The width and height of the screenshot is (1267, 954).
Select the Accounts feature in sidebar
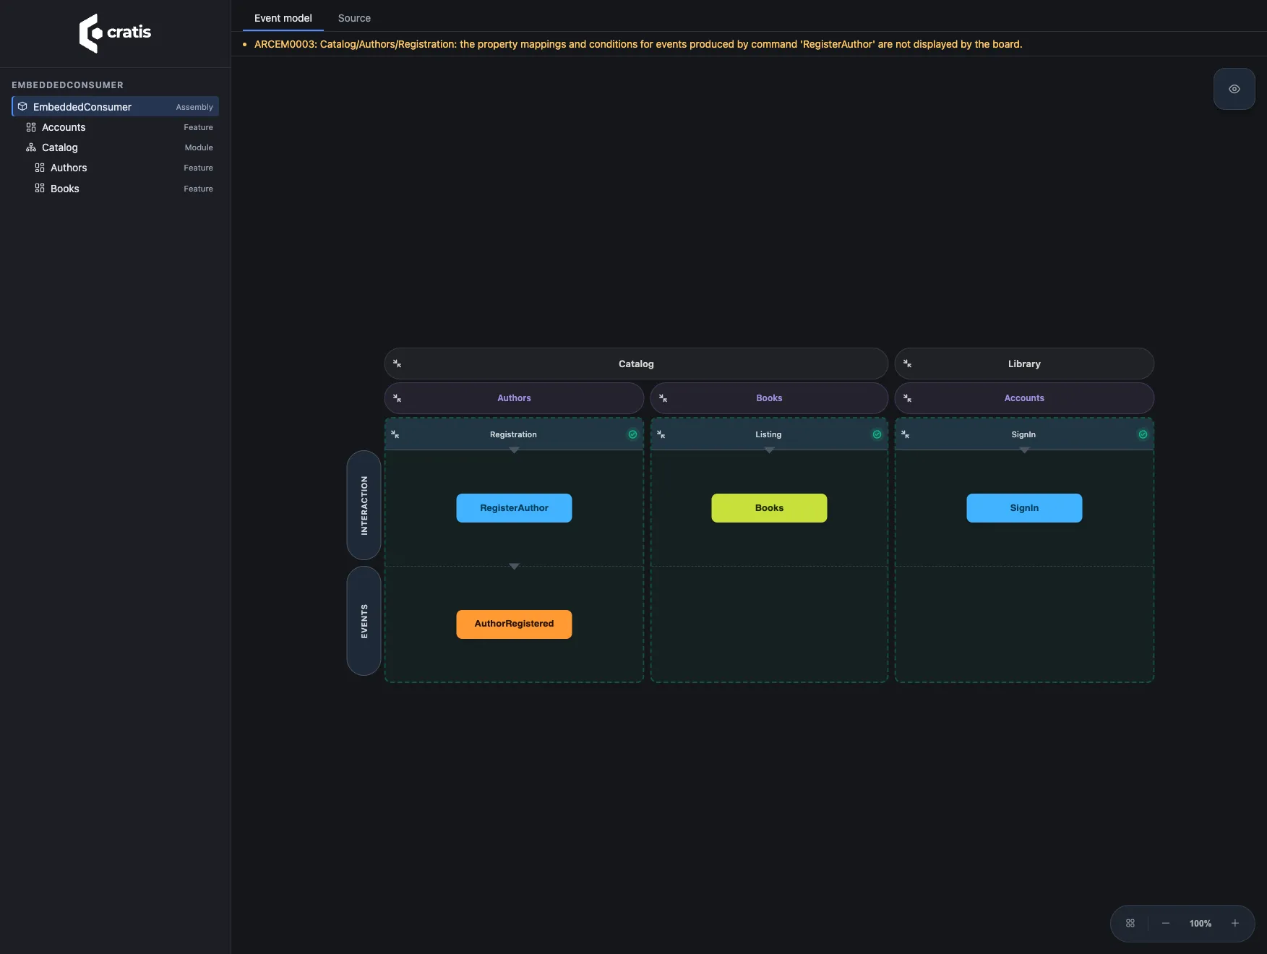pyautogui.click(x=116, y=127)
